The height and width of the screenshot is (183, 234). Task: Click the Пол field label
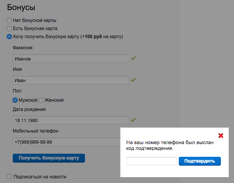pos(17,91)
